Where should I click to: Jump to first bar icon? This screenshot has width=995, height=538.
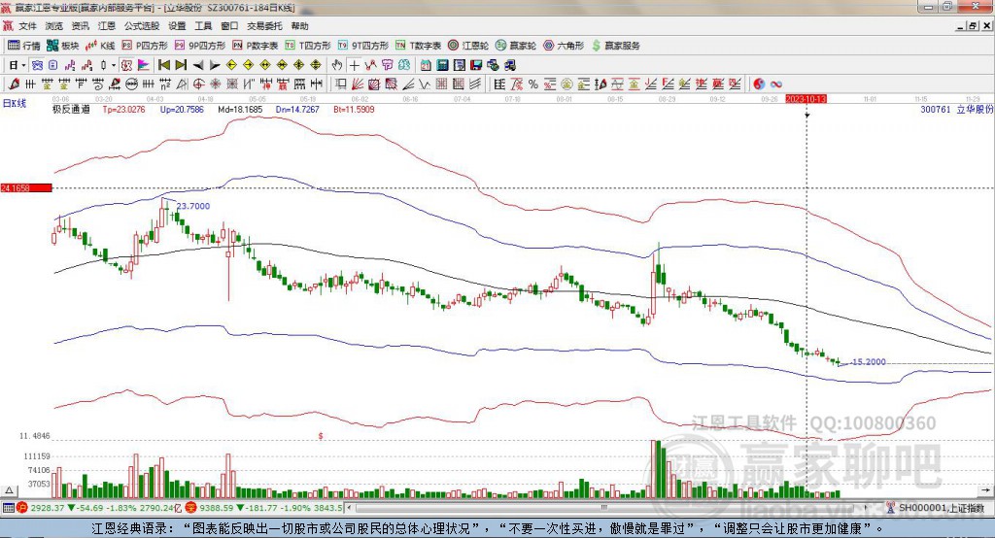click(164, 65)
